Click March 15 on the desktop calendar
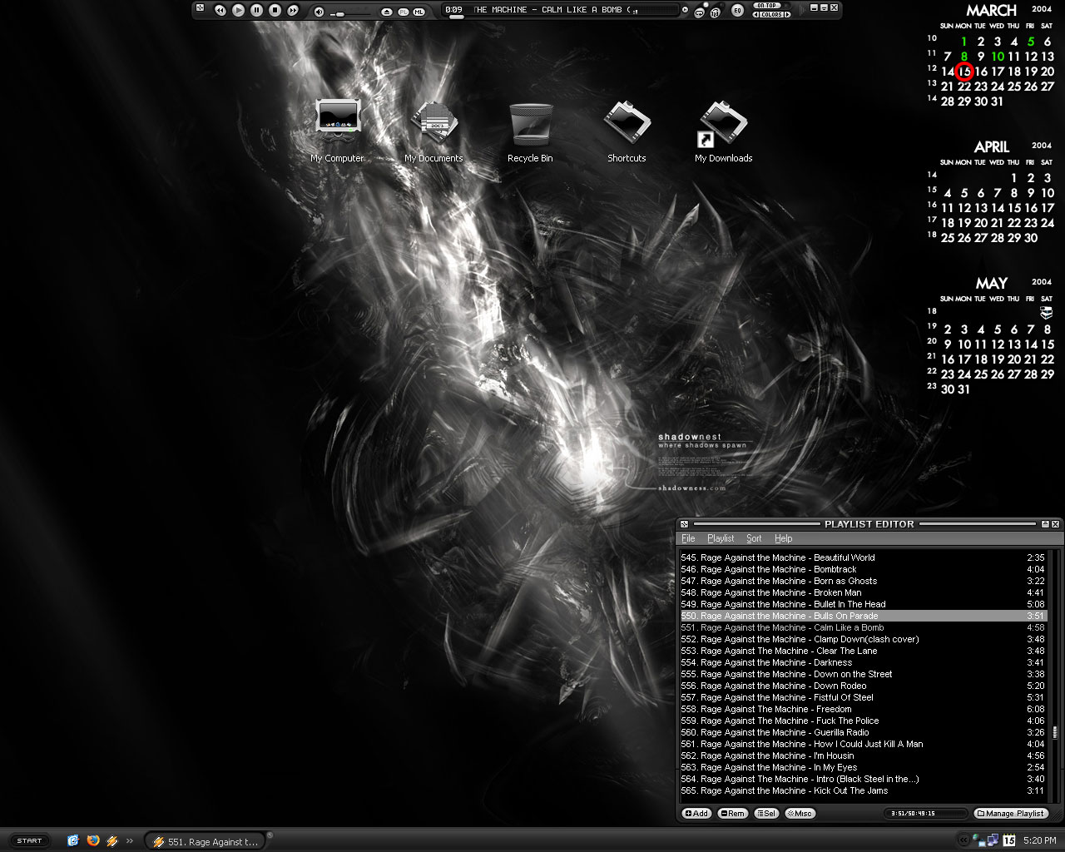This screenshot has width=1065, height=852. [964, 72]
